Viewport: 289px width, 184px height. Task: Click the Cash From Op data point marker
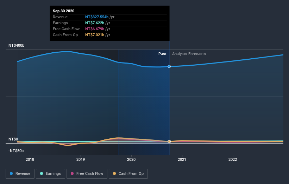169,142
